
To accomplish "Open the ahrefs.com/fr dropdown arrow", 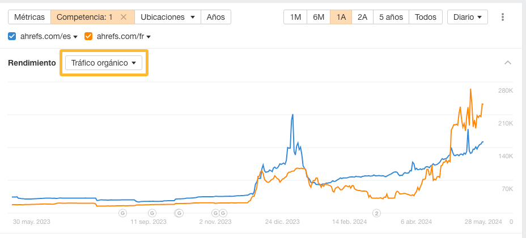I will (149, 37).
